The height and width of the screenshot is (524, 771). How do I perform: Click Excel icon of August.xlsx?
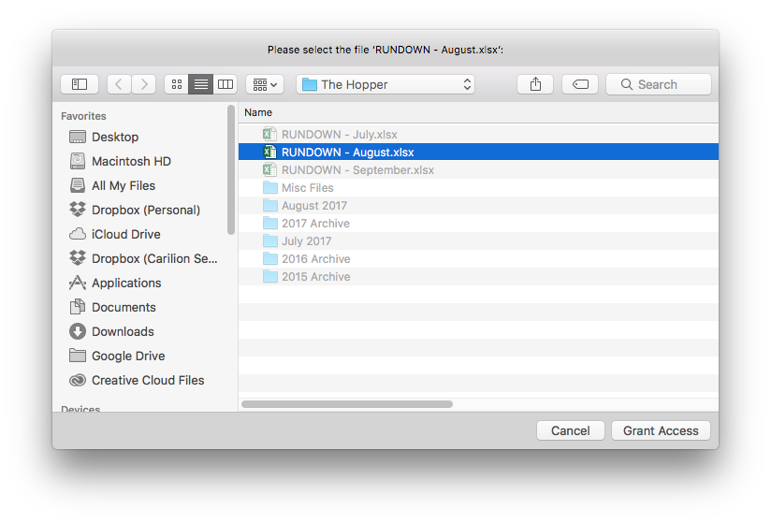(269, 152)
